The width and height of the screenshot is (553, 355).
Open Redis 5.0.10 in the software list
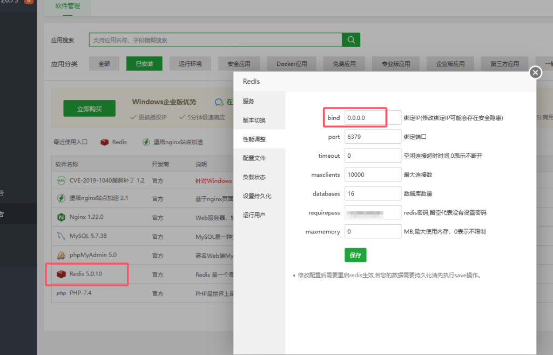pos(86,274)
